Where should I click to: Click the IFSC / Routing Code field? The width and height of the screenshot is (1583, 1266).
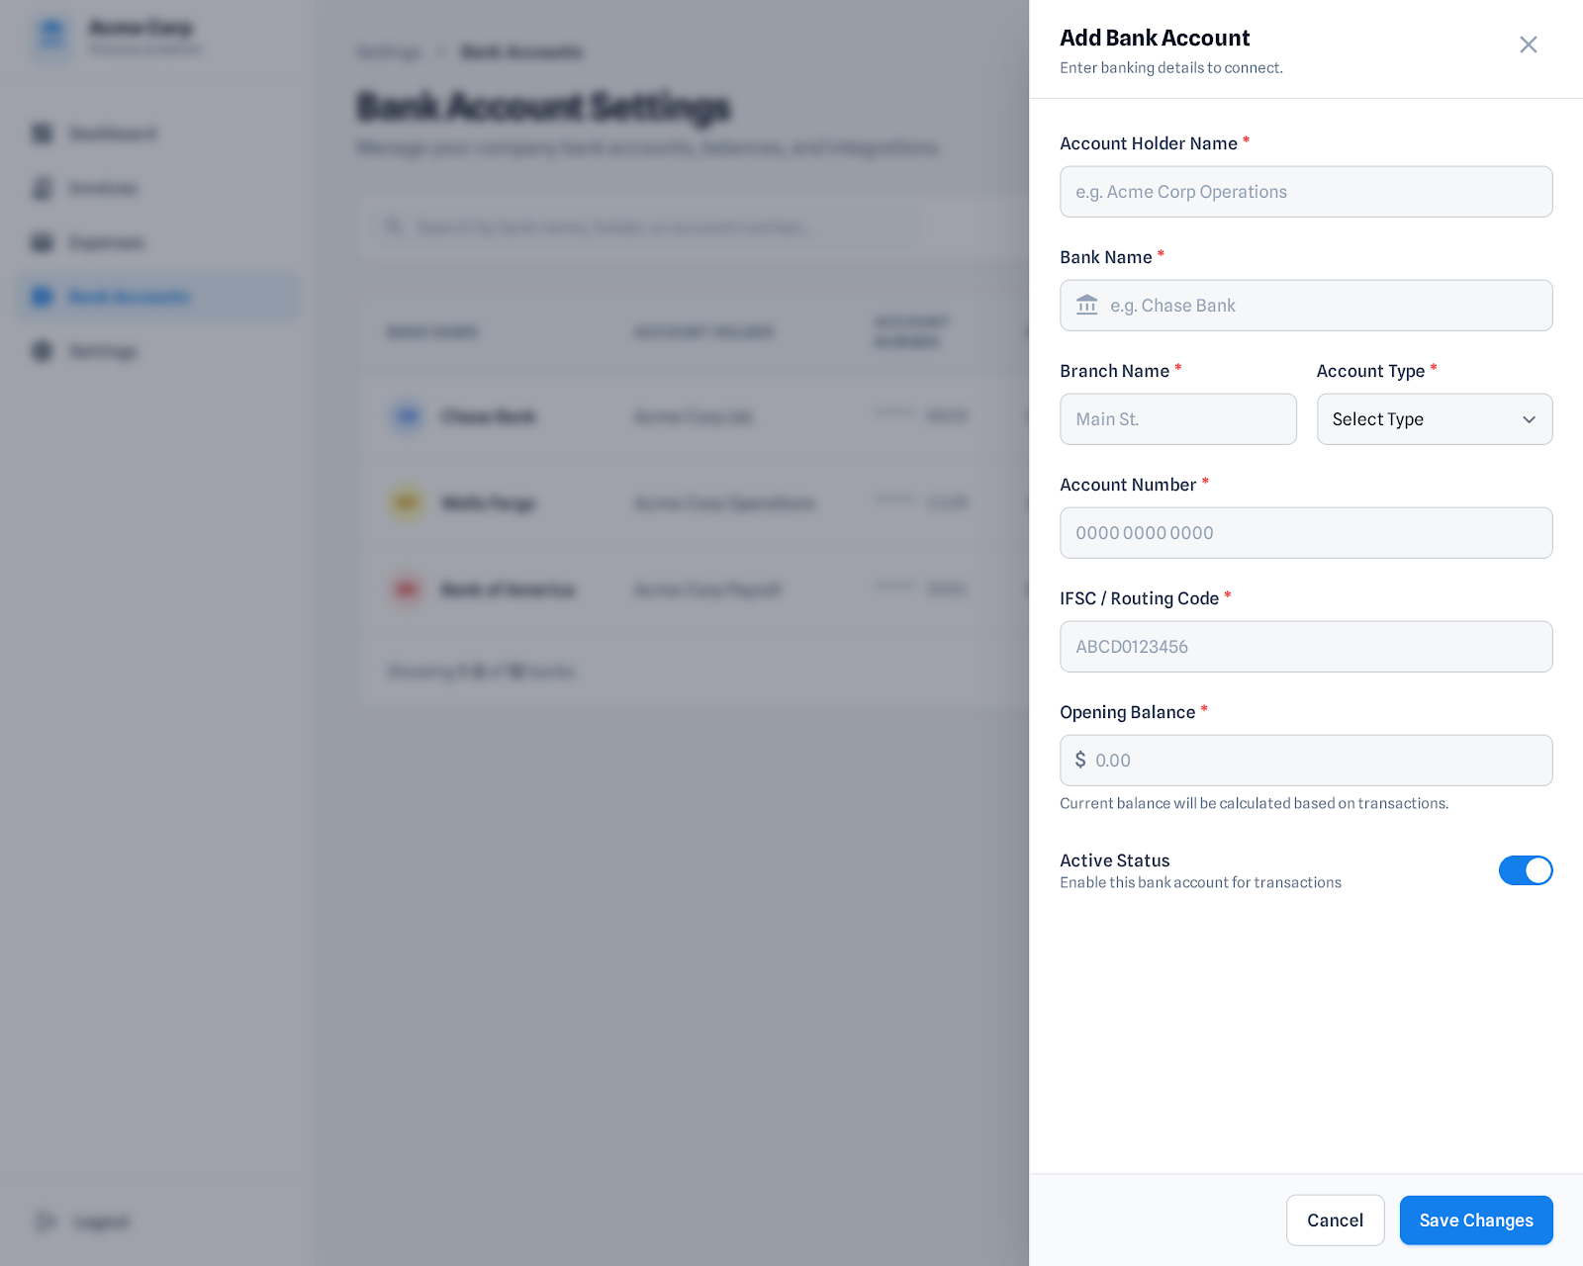(x=1305, y=647)
